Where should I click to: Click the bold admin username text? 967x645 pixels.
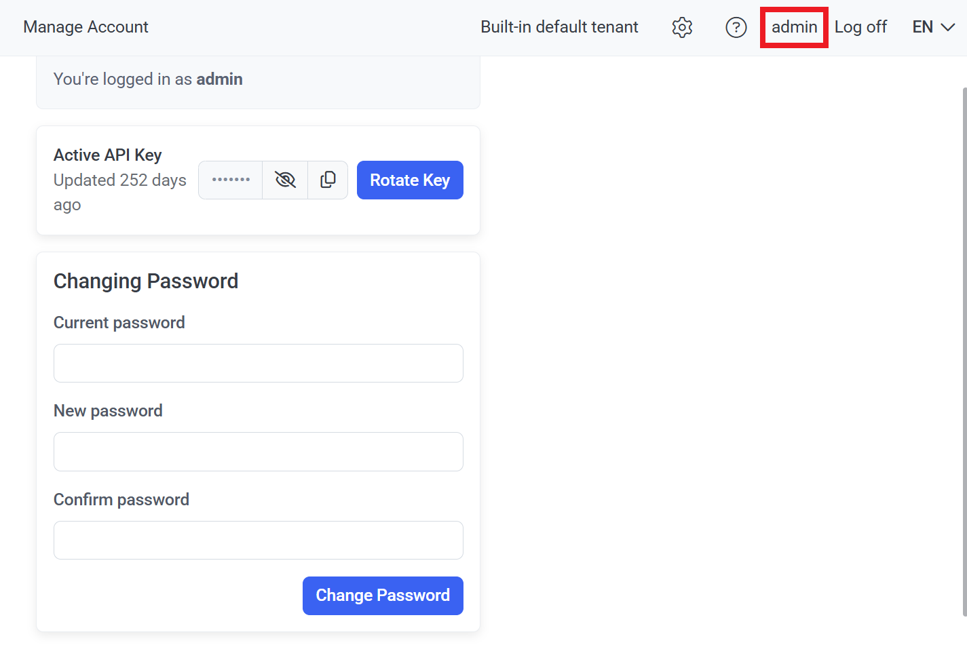[x=219, y=79]
